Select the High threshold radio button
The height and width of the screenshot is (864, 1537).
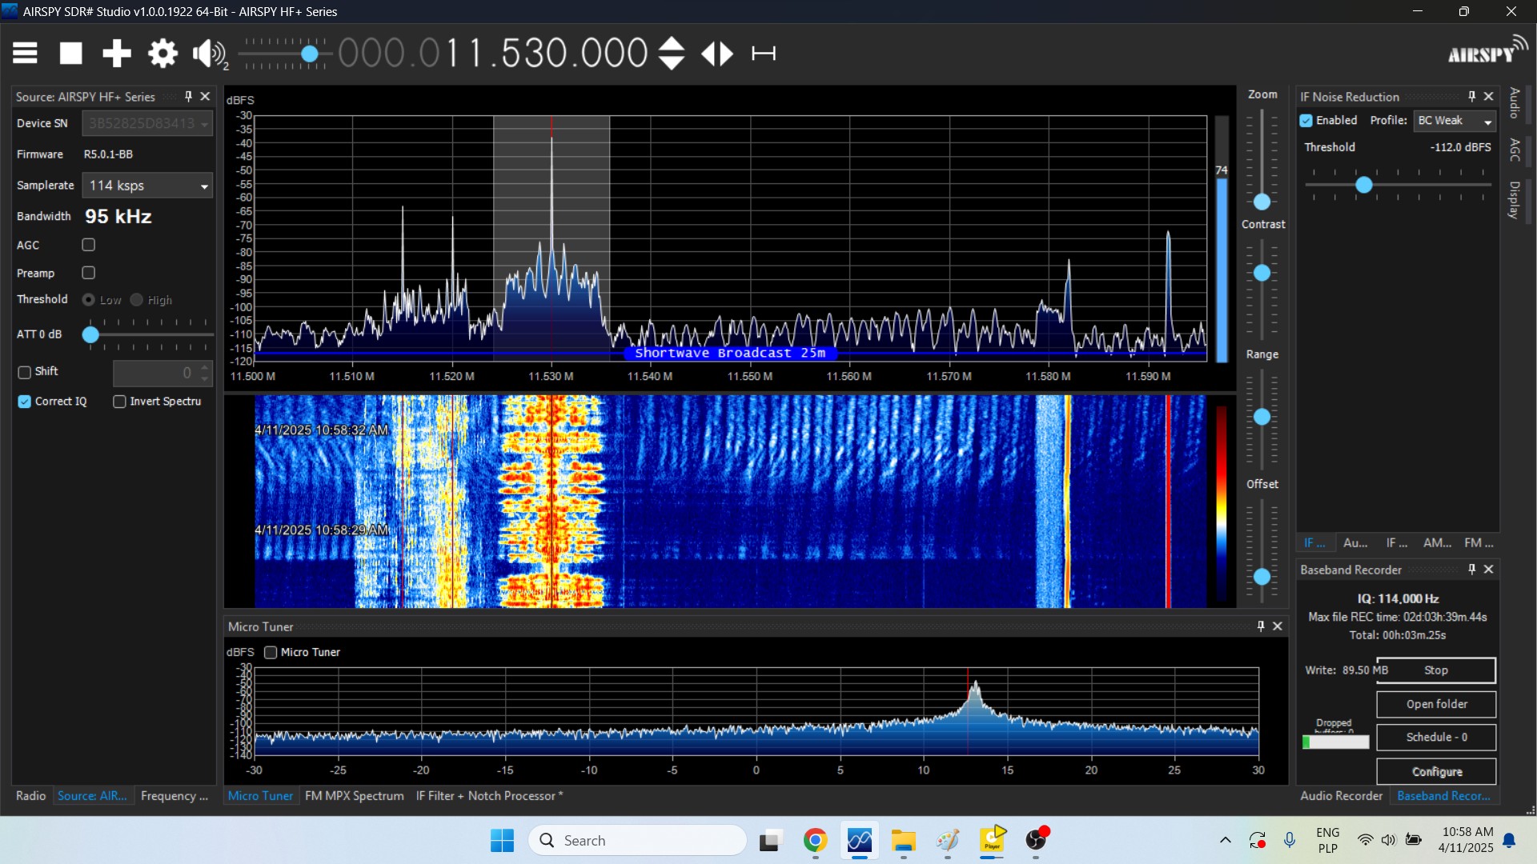(137, 299)
